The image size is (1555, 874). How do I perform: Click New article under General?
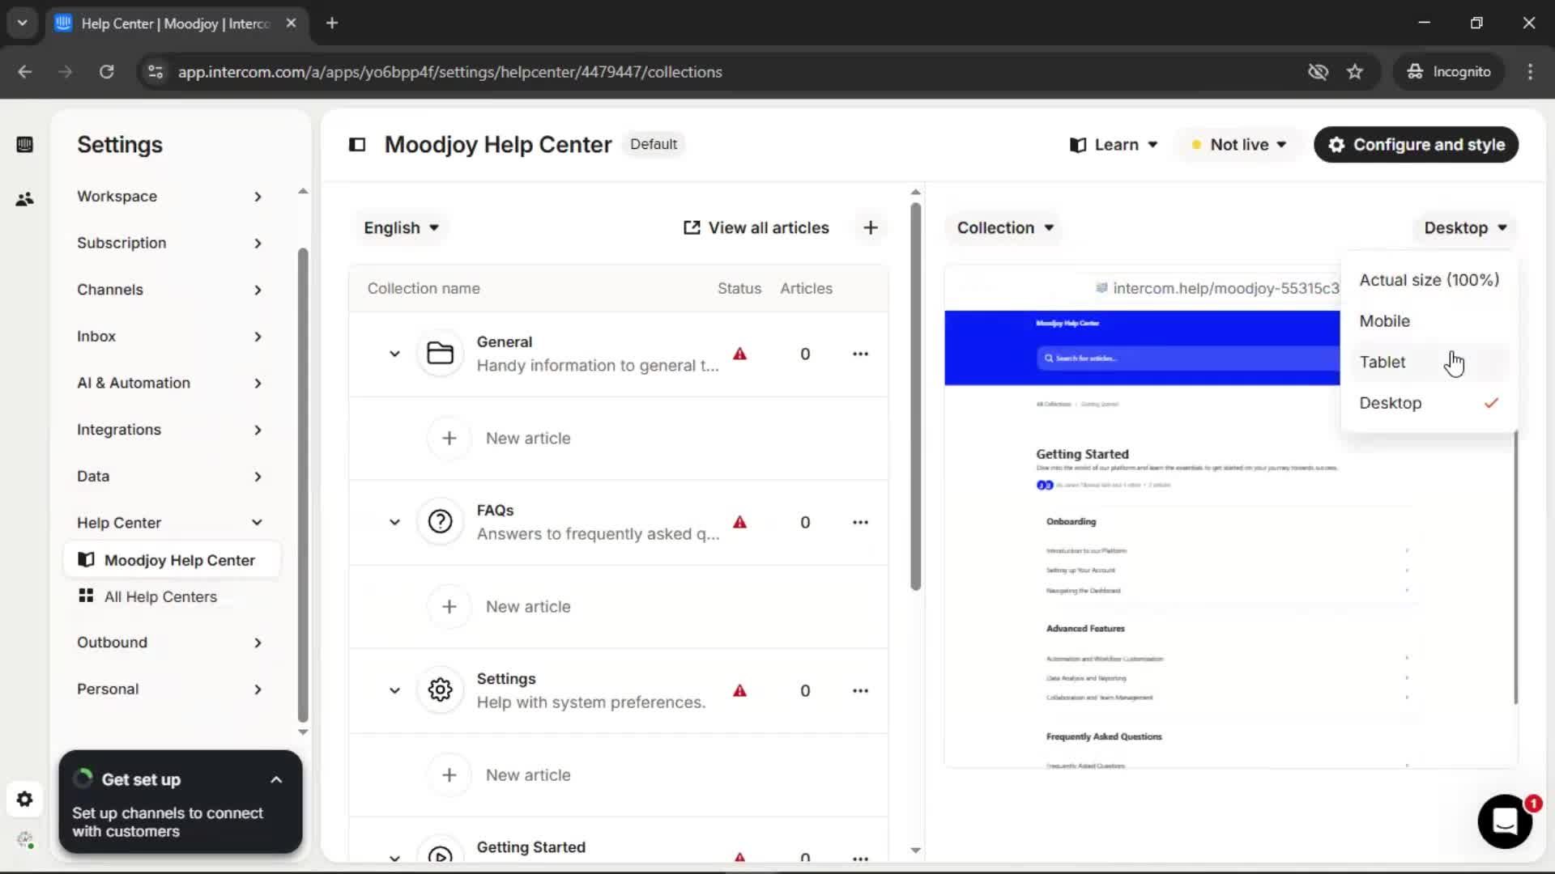(528, 438)
